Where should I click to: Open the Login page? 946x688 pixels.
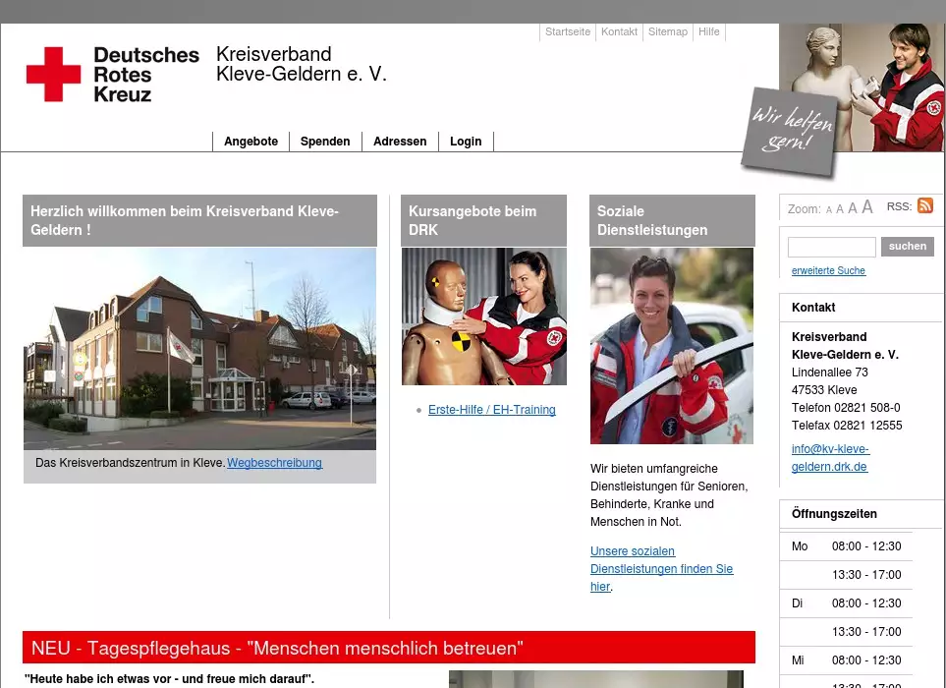click(x=466, y=142)
